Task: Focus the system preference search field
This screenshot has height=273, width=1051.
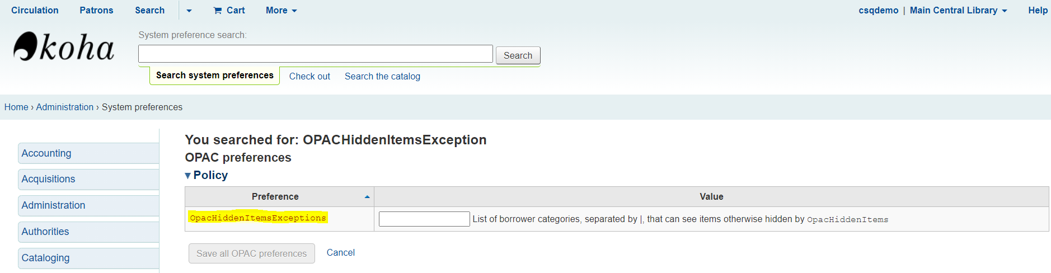Action: [316, 54]
